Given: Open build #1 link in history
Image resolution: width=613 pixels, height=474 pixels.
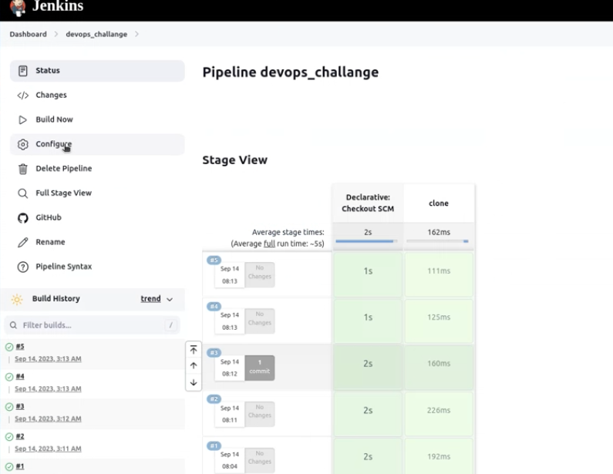Looking at the screenshot, I should click(x=20, y=466).
